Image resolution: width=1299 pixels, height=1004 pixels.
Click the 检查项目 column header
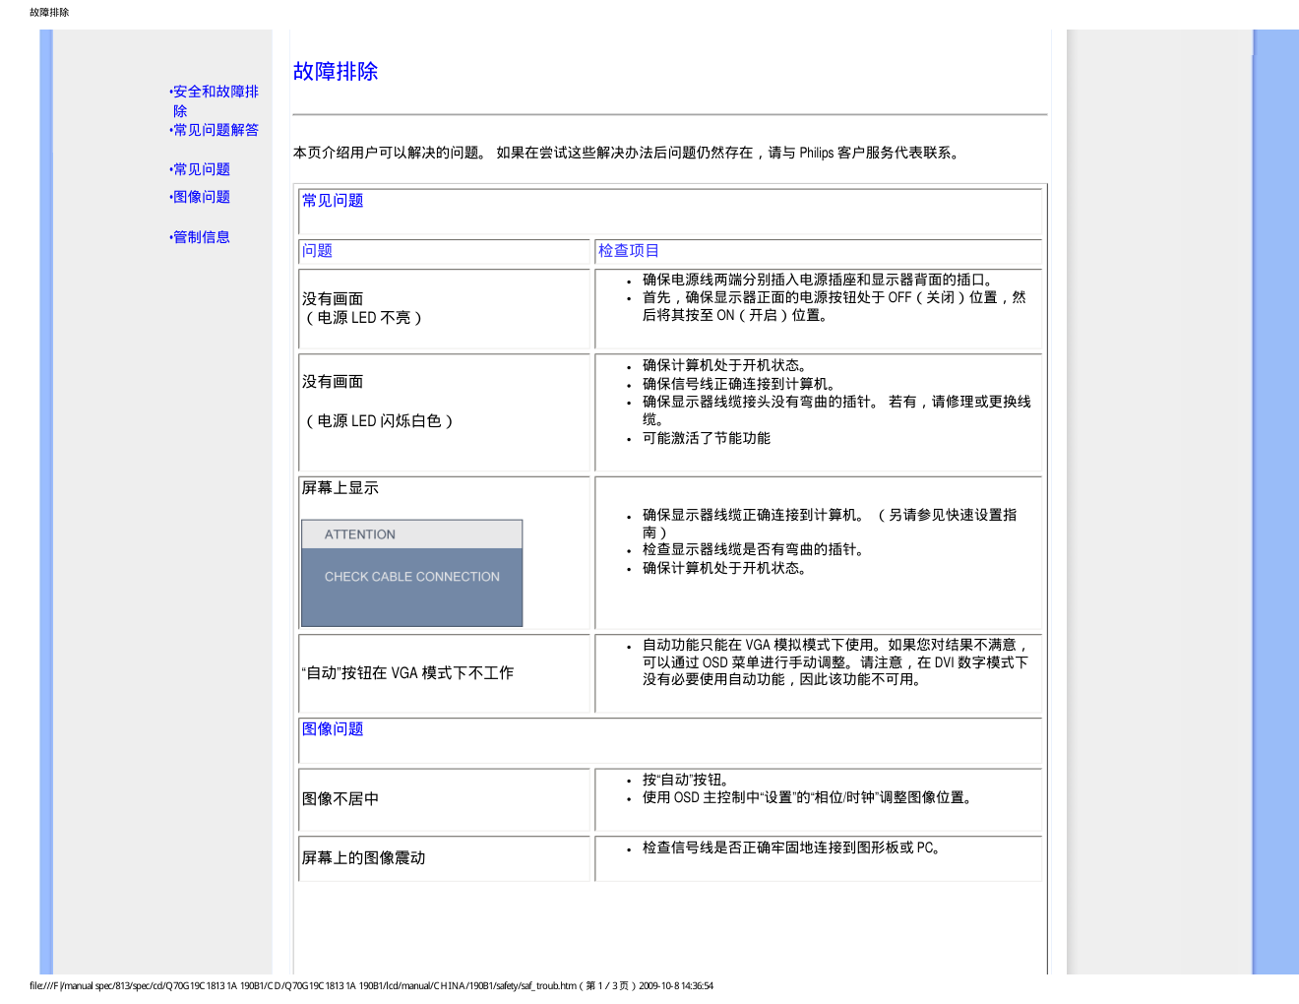coord(629,251)
